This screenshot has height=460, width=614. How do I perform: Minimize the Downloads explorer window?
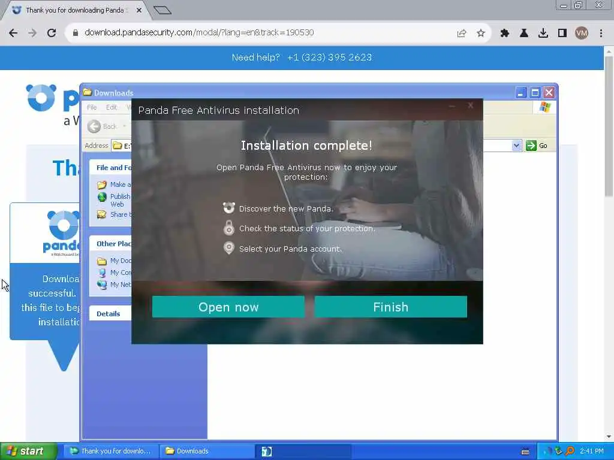[x=520, y=93]
